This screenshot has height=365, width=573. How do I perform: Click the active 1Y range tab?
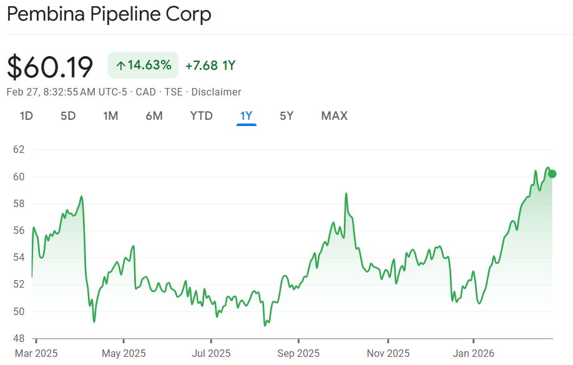click(x=246, y=115)
